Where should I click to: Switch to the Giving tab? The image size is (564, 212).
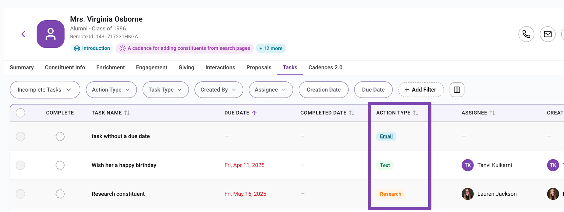coord(186,67)
